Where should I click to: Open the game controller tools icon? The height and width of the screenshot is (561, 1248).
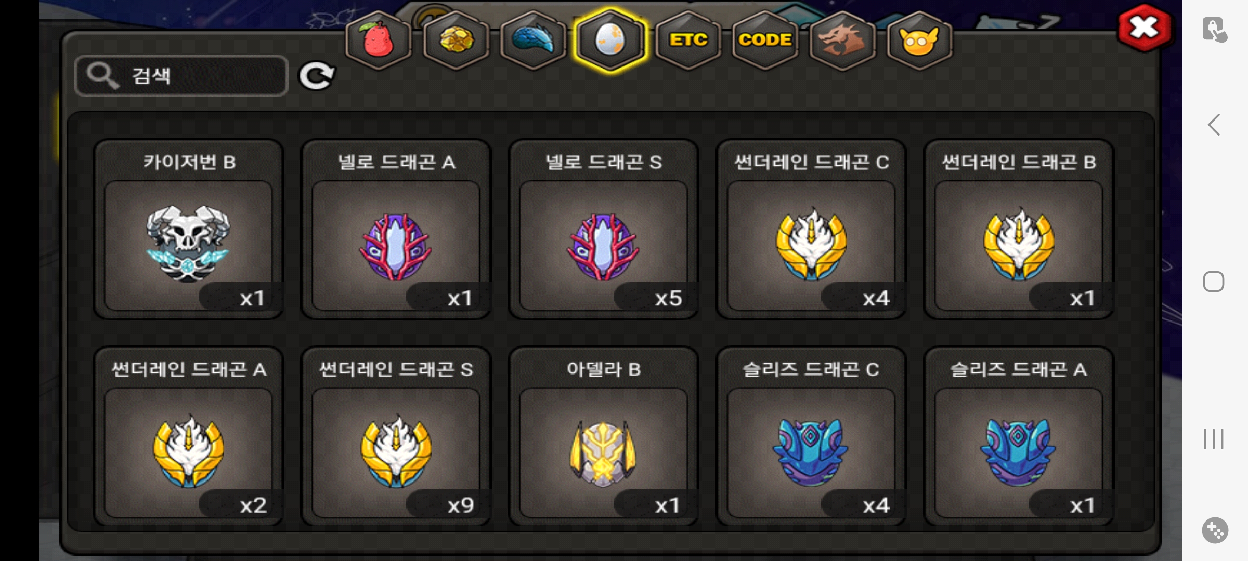click(x=1215, y=530)
